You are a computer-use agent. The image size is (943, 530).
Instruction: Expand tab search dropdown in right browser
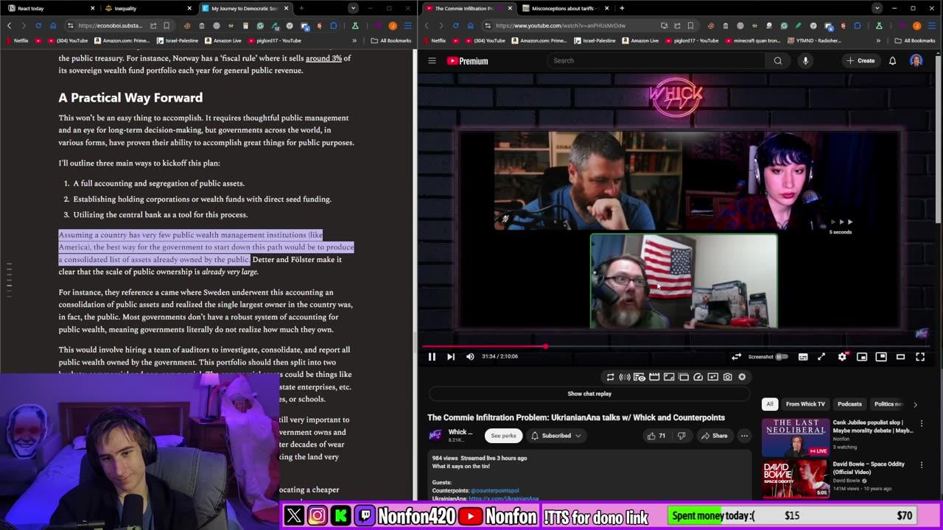coord(877,8)
